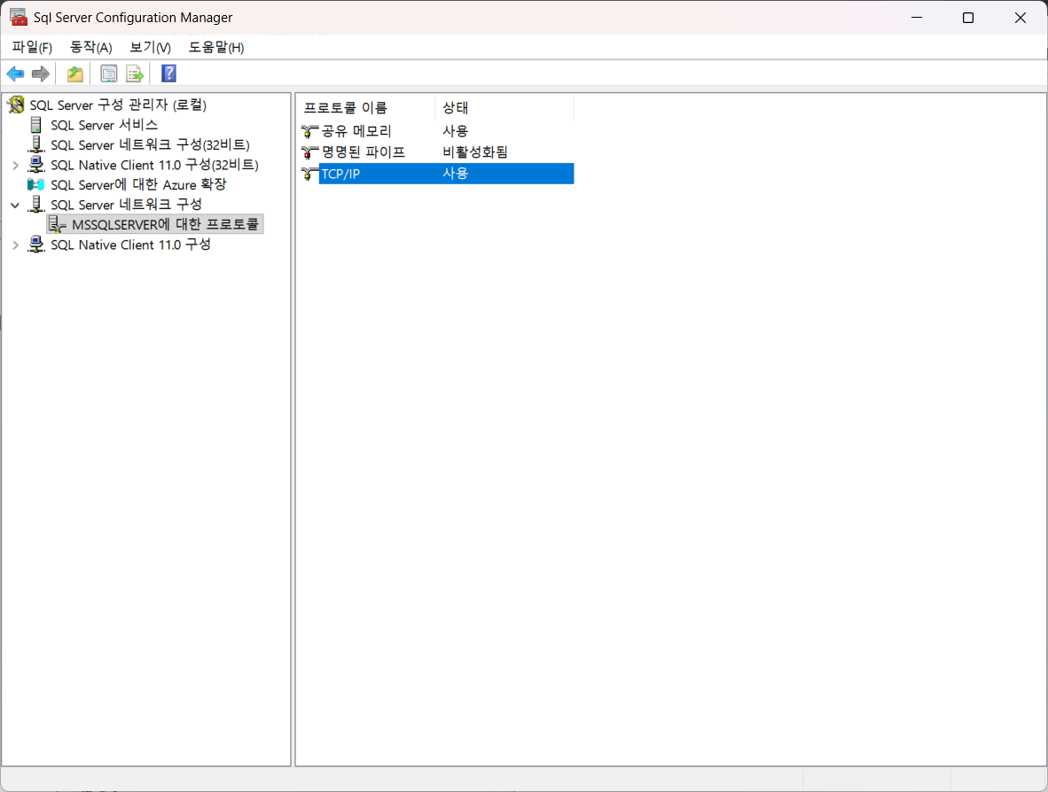Click the SQL Server 서비스 node icon

coord(36,125)
